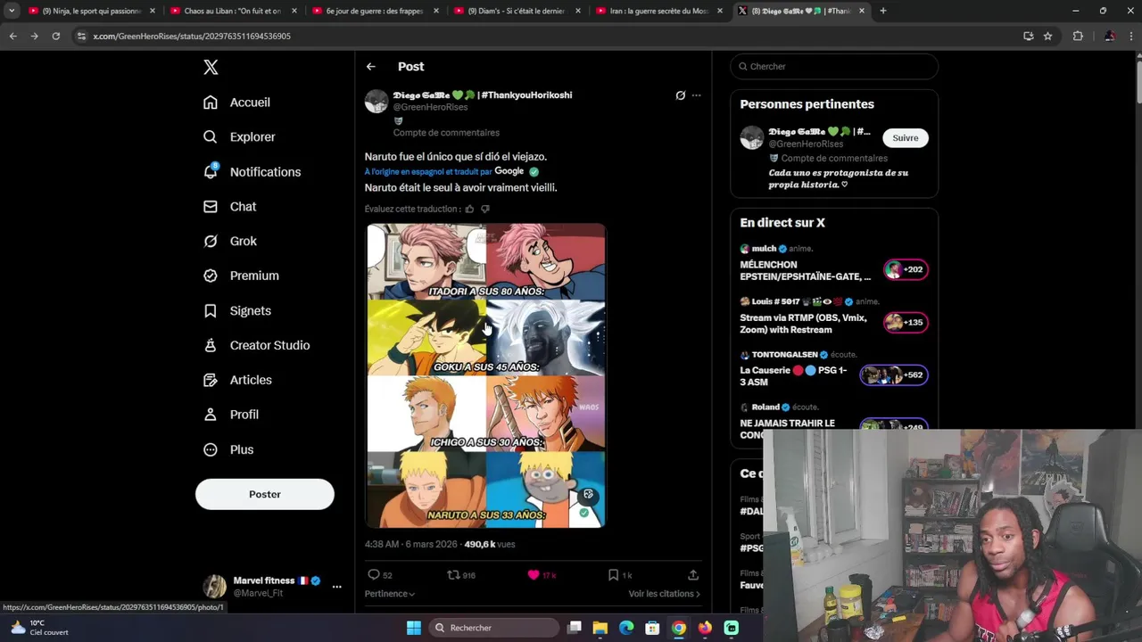1142x642 pixels.
Task: Open a new browser tab
Action: (883, 11)
